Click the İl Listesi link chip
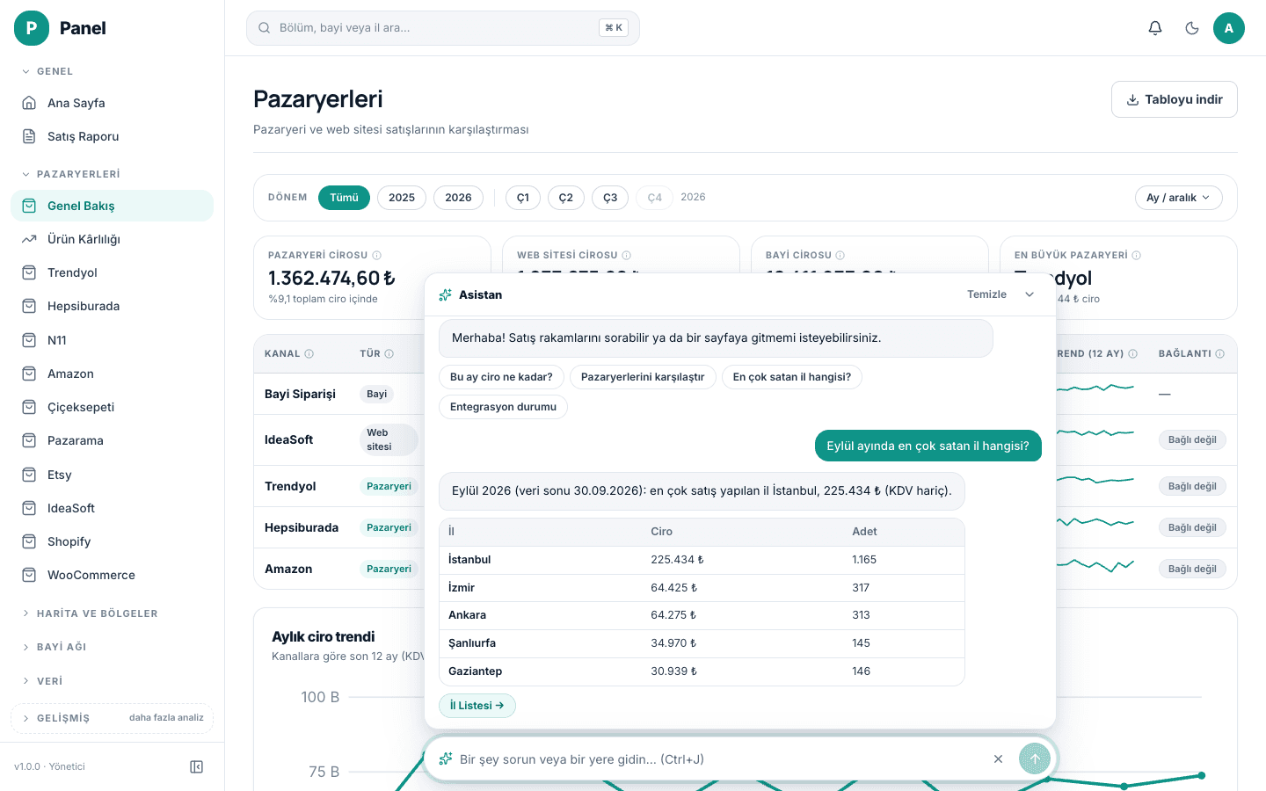1266x791 pixels. click(477, 706)
